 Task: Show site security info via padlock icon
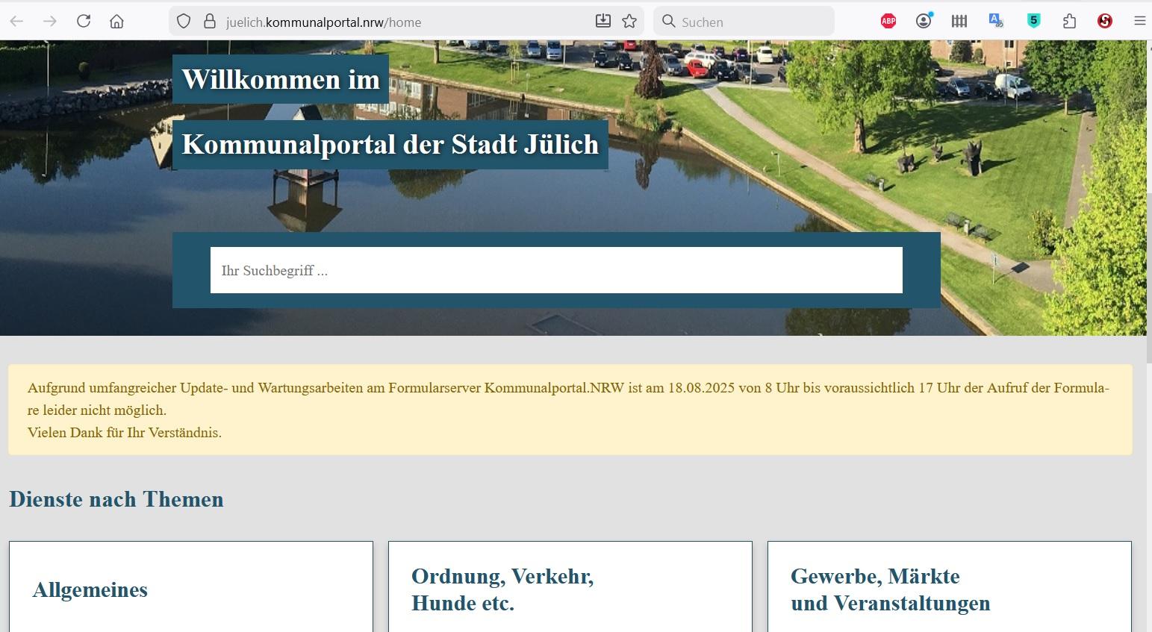click(x=210, y=21)
